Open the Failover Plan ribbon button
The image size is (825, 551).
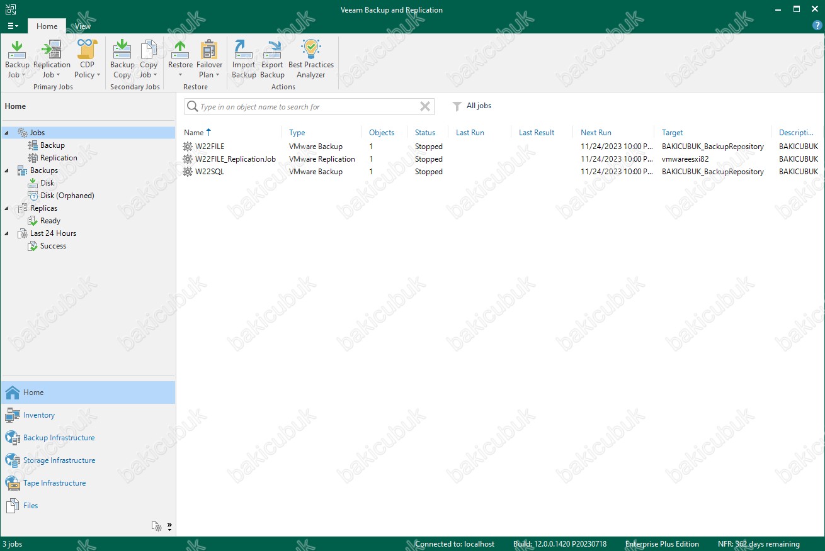tap(210, 58)
